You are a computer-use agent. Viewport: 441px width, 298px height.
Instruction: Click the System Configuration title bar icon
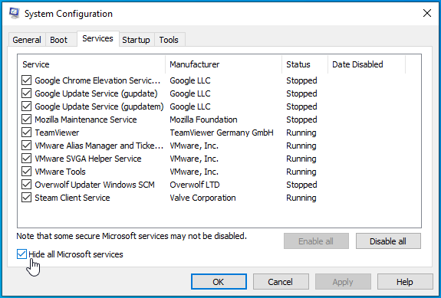[14, 13]
